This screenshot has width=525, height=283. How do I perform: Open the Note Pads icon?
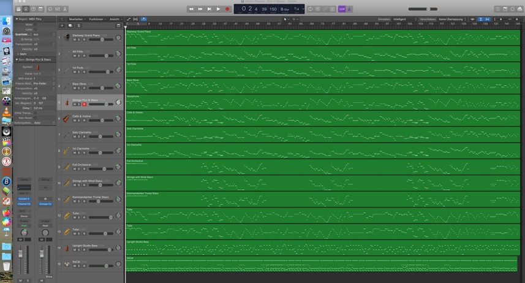(x=505, y=9)
